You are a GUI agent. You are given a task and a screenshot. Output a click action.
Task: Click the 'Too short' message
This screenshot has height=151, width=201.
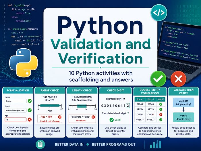tap(81, 121)
